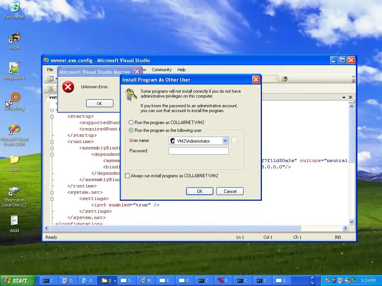Select the dddd text file icon
382x286 pixels.
15,224
